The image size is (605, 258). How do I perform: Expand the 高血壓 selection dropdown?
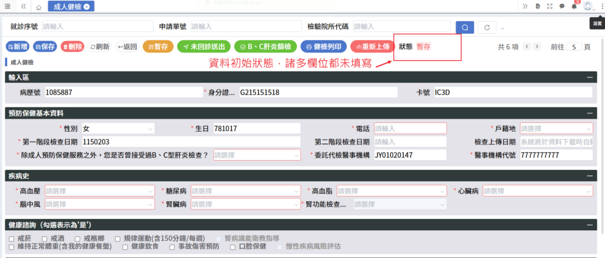click(99, 191)
